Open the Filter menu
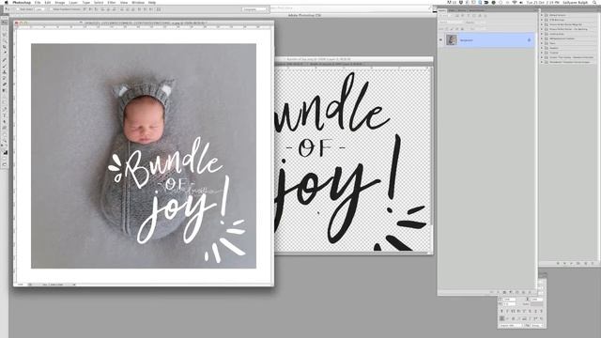 (112, 2)
